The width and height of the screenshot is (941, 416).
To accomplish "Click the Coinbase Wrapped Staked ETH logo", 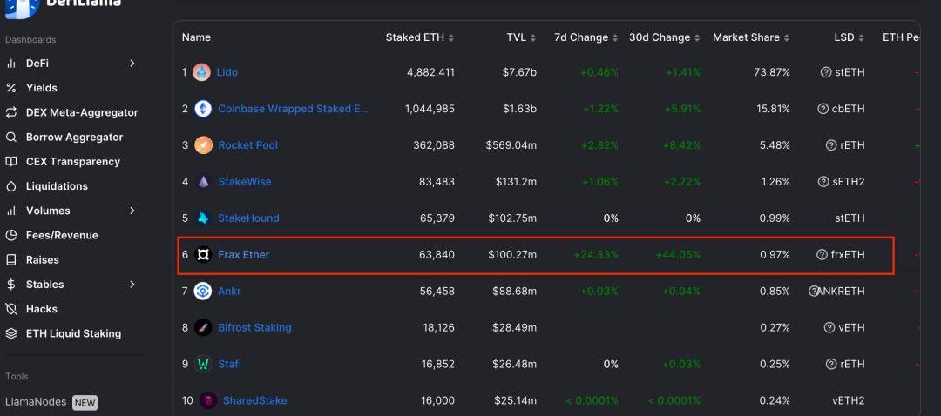I will 203,109.
